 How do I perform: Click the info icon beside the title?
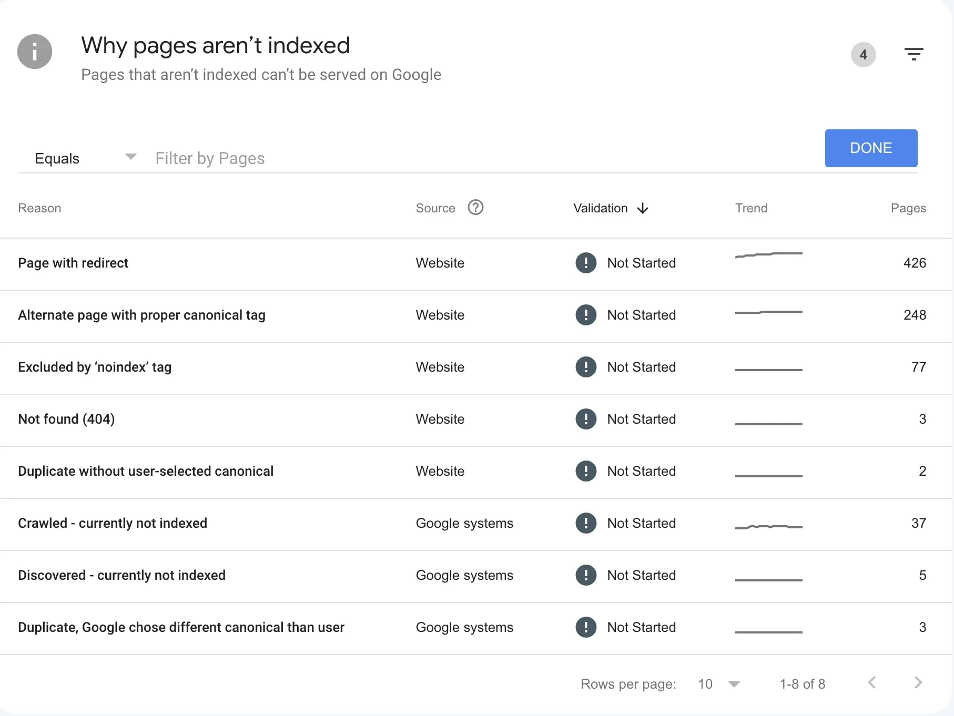coord(35,52)
